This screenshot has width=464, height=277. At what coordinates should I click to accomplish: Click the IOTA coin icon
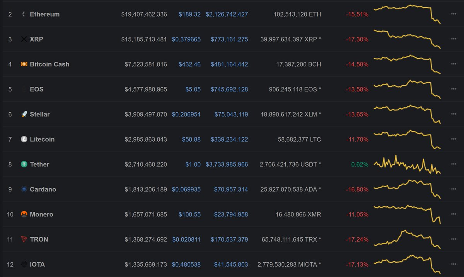pos(24,264)
